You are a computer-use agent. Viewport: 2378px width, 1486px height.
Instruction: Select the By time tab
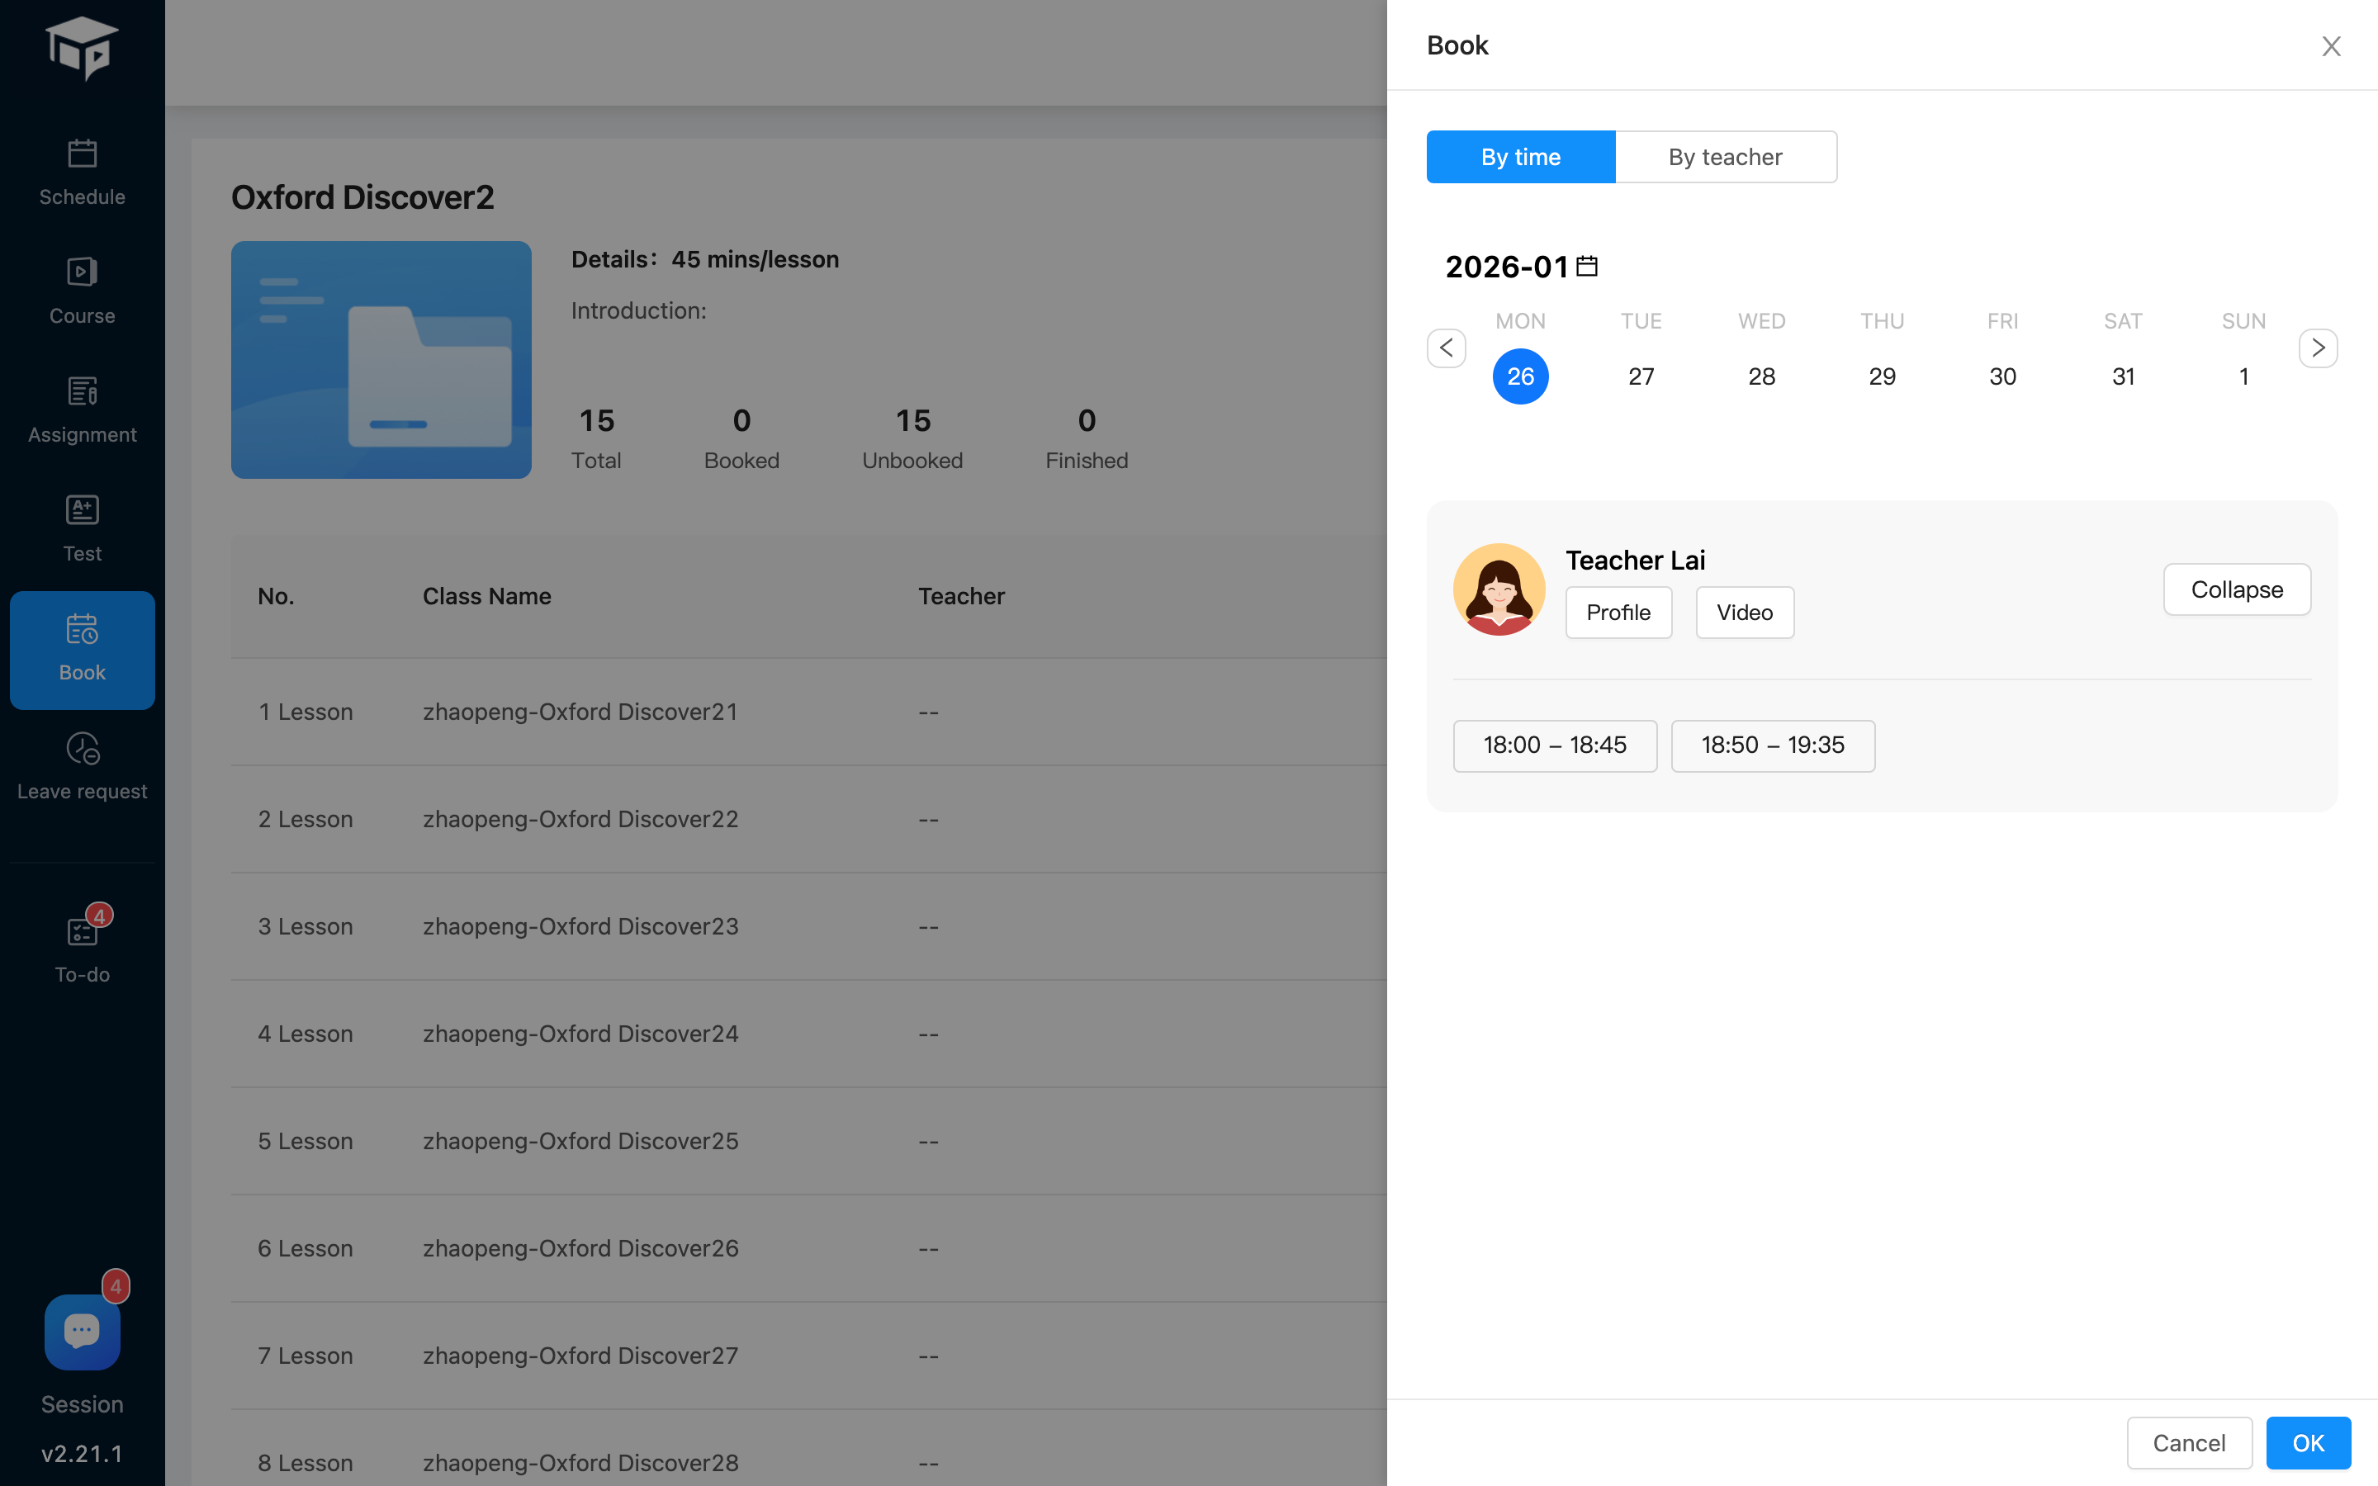(1520, 157)
